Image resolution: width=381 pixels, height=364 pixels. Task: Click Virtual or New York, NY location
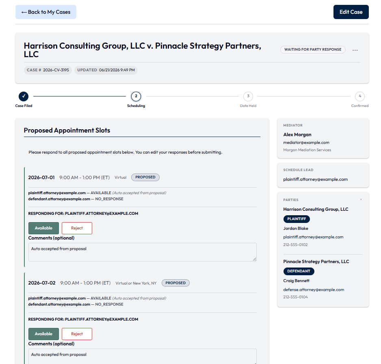(x=136, y=283)
